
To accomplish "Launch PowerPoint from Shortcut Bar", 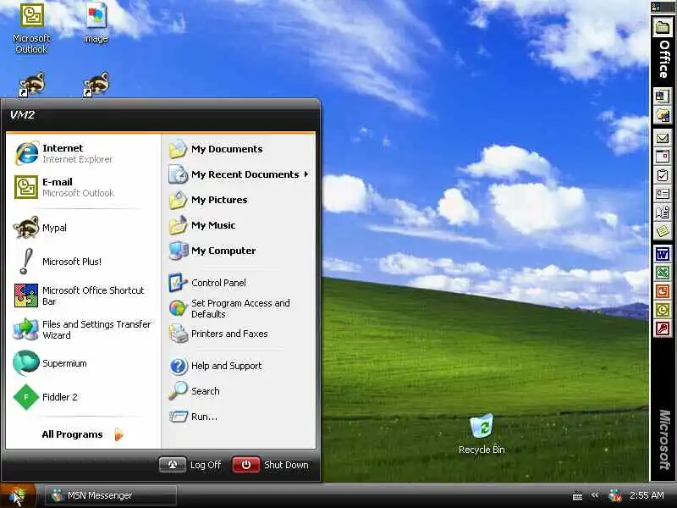I will coord(663,291).
